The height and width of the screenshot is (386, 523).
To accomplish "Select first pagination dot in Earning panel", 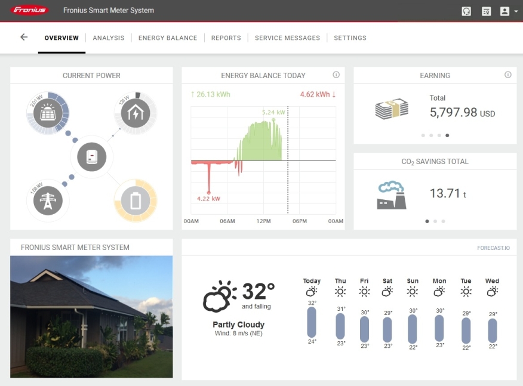I will (423, 135).
